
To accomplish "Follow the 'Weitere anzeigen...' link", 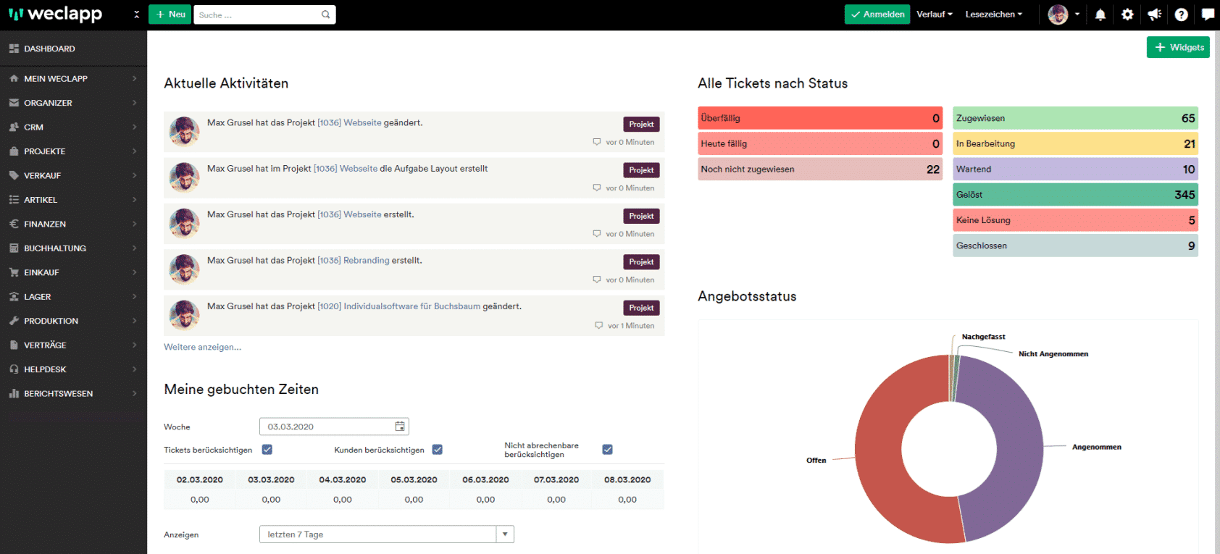I will (202, 348).
